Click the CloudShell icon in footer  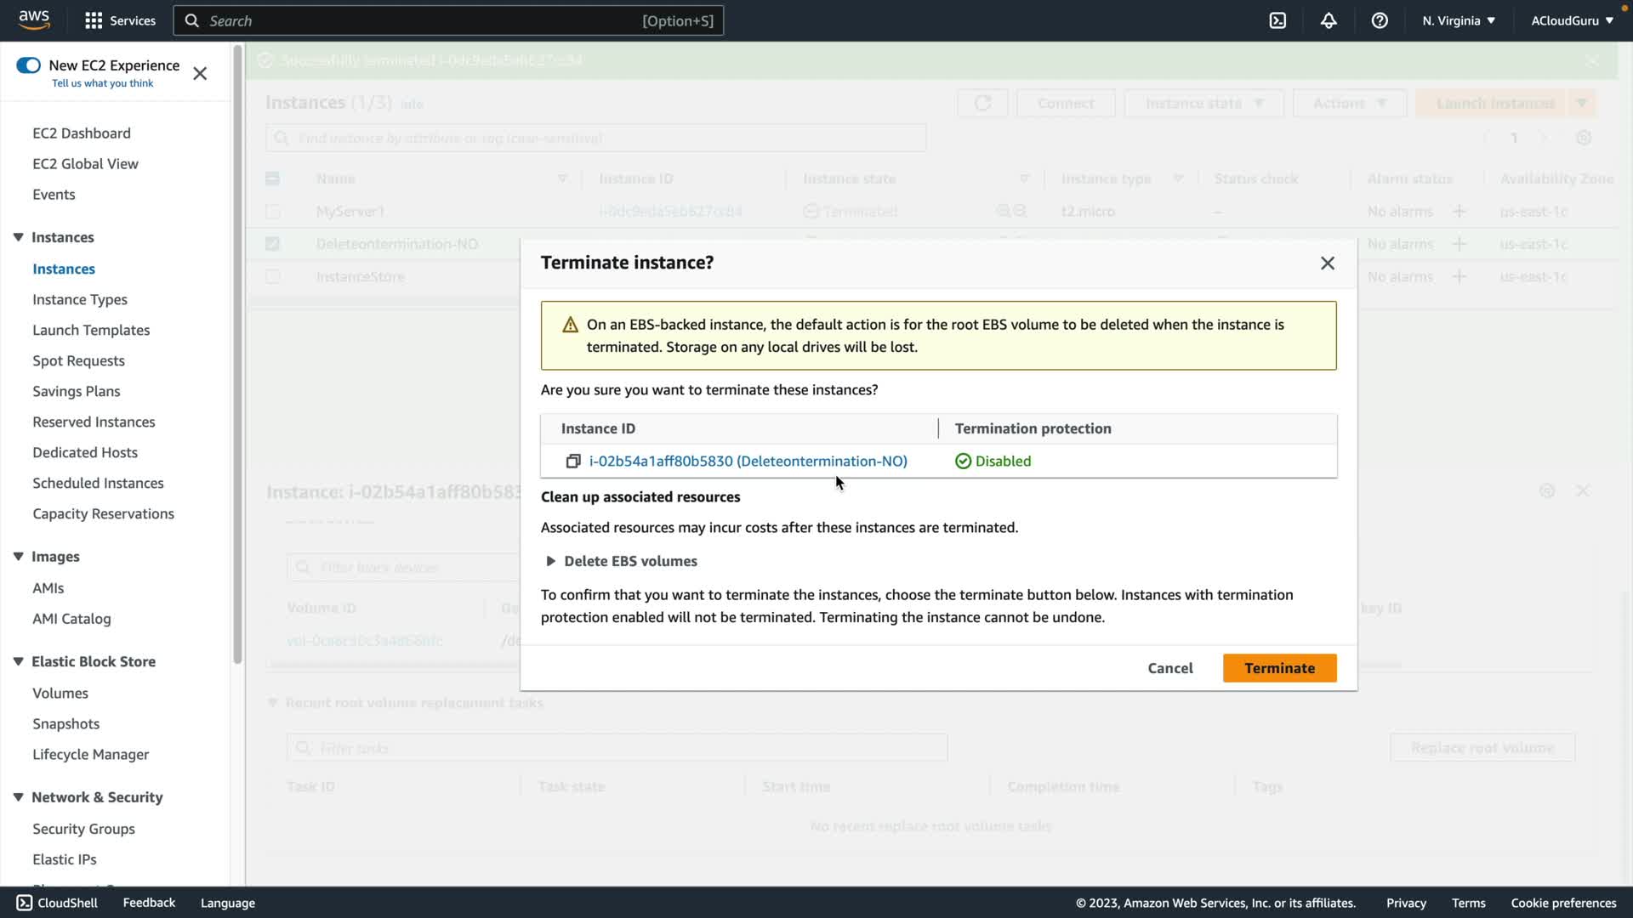tap(24, 903)
